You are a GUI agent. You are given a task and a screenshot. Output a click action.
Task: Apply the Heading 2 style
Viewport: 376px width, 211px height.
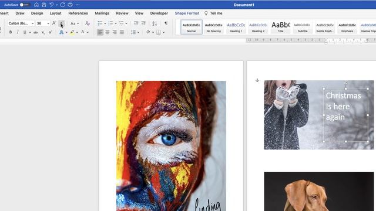pos(258,27)
